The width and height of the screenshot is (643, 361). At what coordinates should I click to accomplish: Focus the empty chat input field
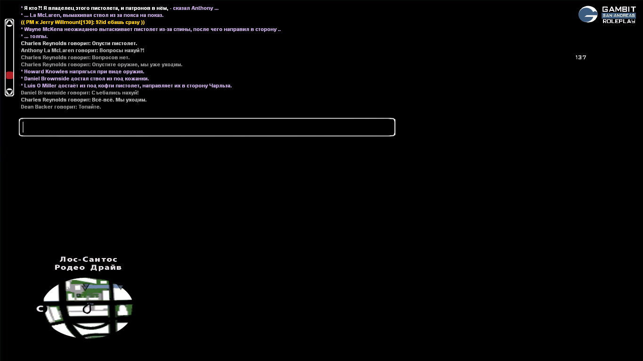tap(207, 127)
